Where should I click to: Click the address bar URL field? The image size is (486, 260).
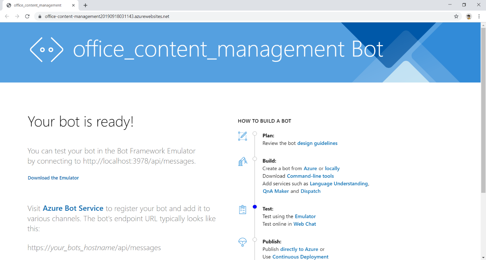pyautogui.click(x=238, y=16)
